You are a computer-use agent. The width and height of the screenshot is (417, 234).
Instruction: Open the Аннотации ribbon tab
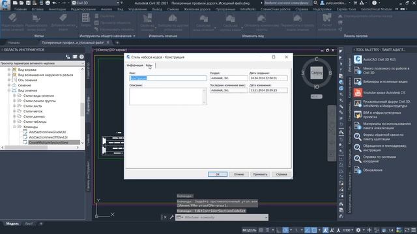(57, 9)
